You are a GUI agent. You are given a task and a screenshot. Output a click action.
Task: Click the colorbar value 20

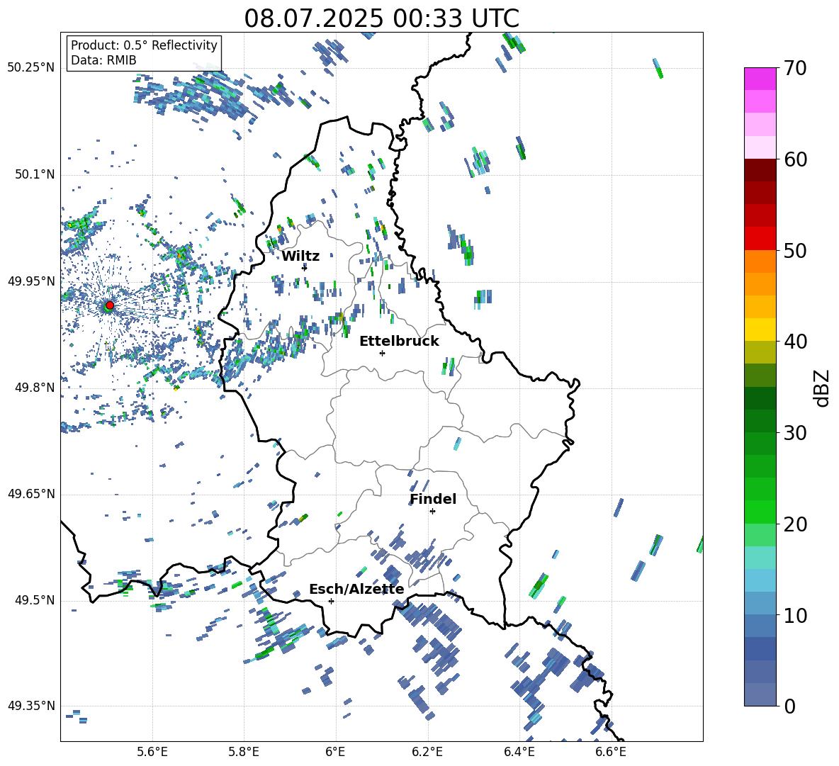coord(795,524)
